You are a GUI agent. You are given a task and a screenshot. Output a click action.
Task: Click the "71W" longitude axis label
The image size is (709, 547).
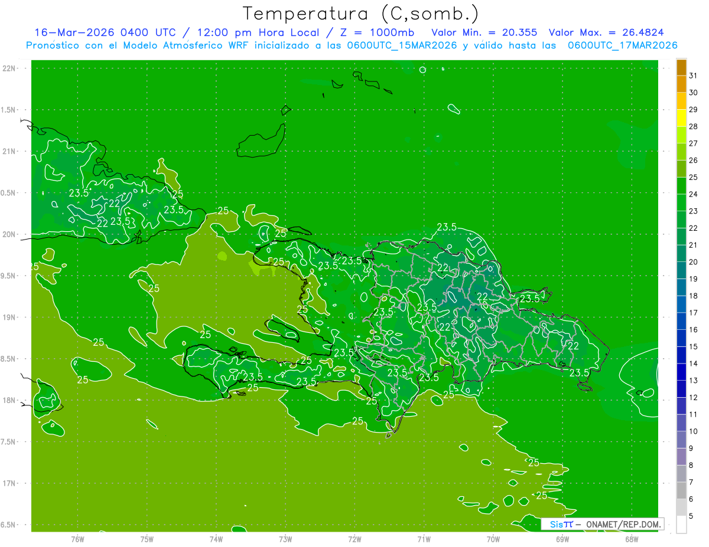pyautogui.click(x=424, y=539)
